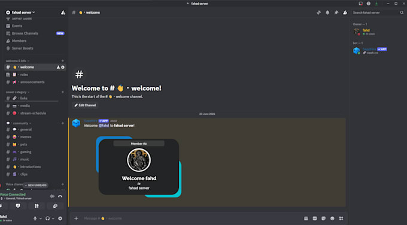Show pinned messages via pin icon

(336, 13)
